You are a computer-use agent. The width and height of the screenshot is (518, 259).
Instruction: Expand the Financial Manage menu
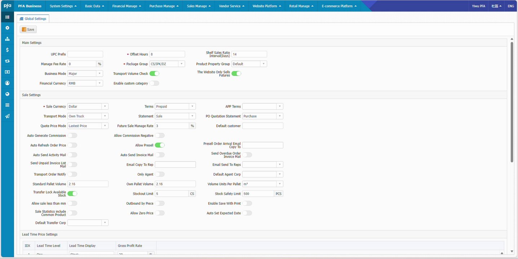127,6
